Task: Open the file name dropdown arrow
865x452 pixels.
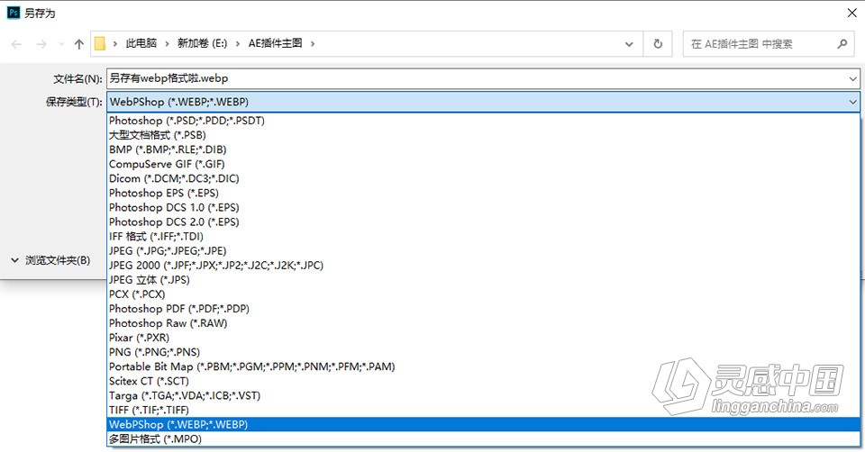Action: coord(853,79)
